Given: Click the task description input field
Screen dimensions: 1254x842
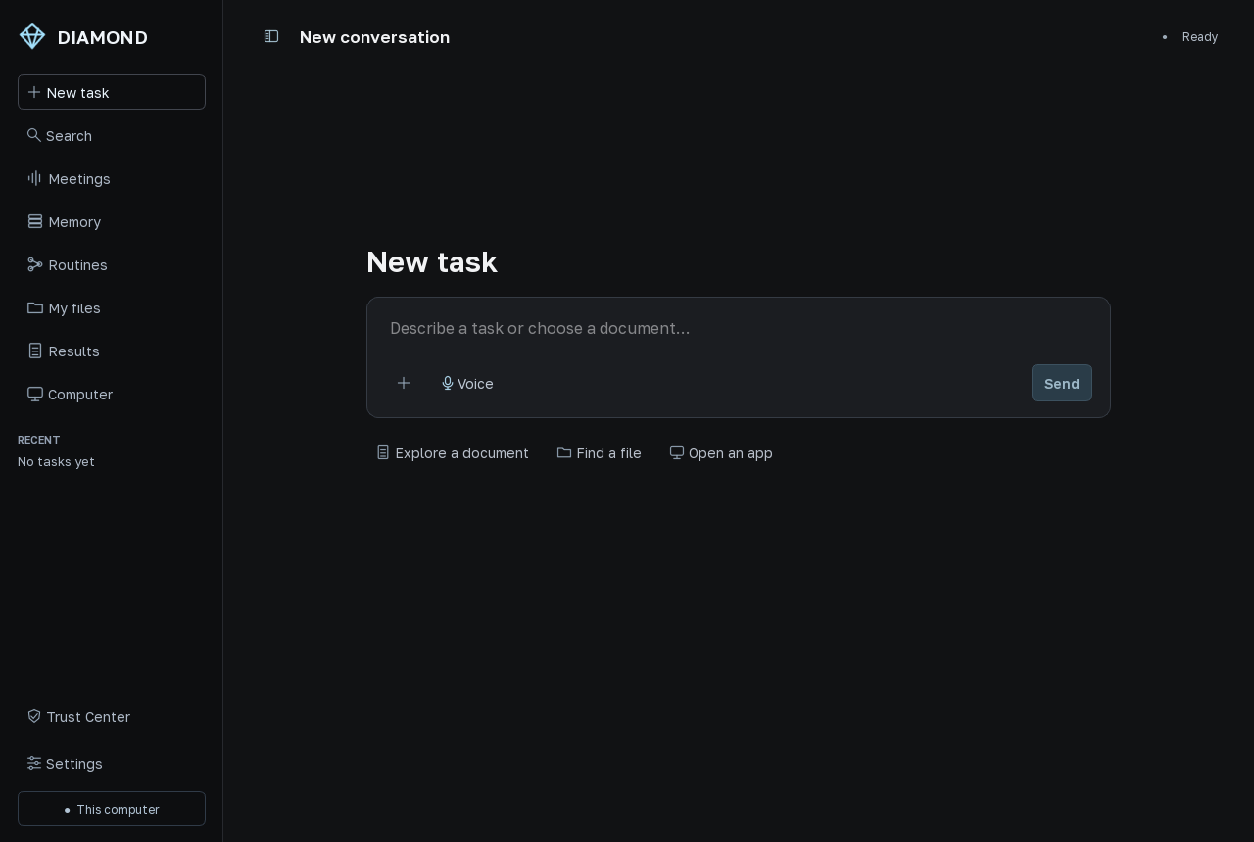Looking at the screenshot, I should point(739,328).
